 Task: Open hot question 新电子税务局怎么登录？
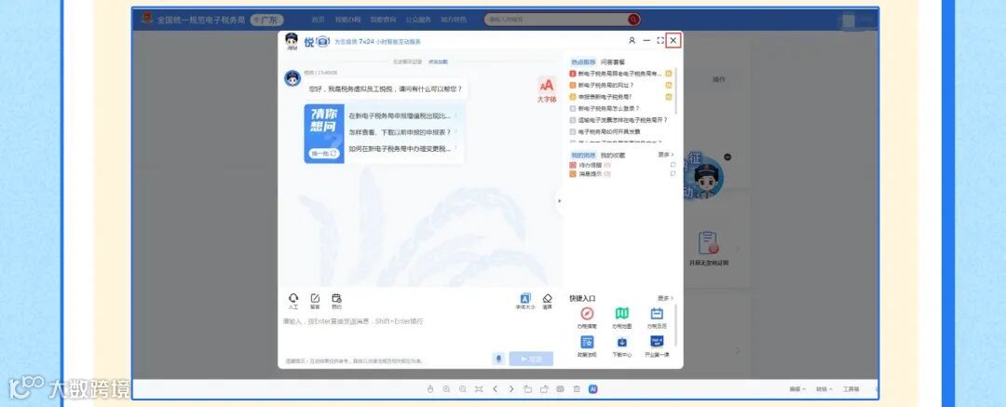tap(609, 108)
